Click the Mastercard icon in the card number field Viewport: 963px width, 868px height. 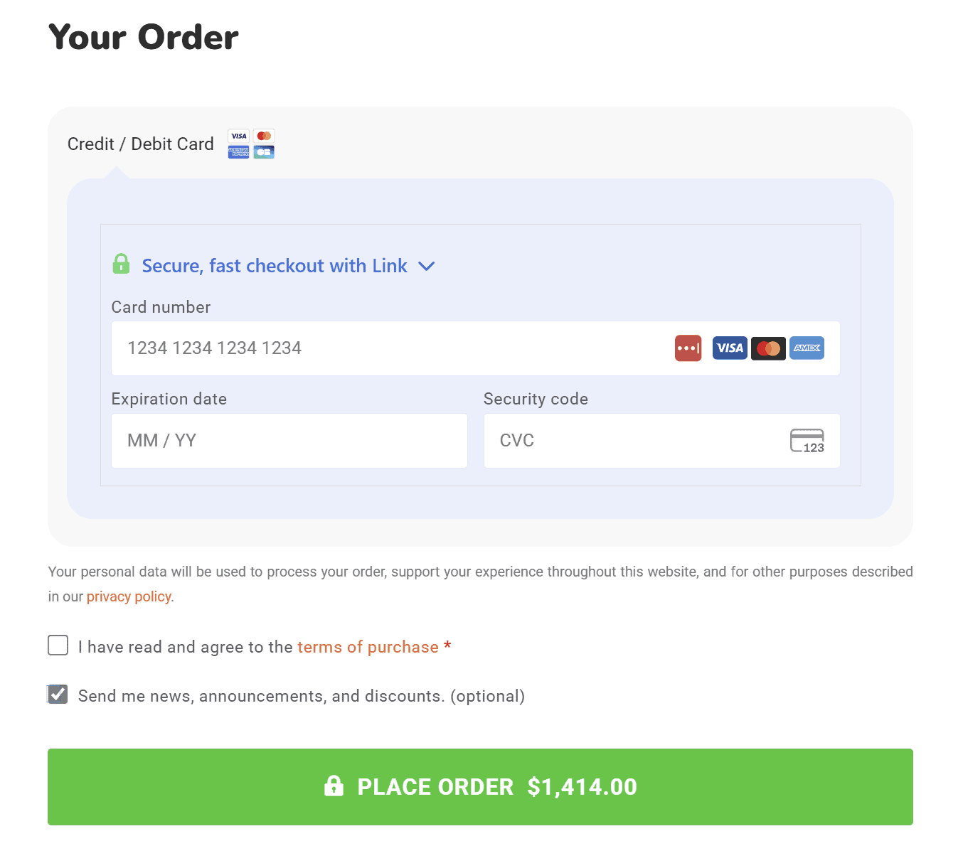(x=768, y=348)
